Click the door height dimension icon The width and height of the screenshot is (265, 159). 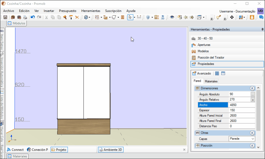click(x=157, y=17)
